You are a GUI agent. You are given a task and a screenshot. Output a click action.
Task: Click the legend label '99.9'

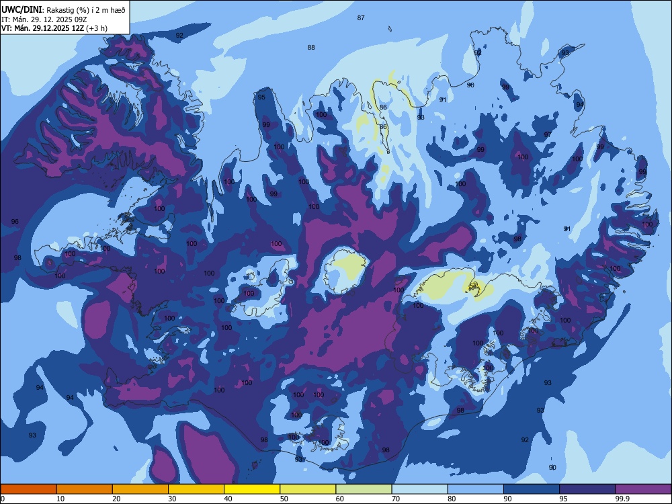[x=622, y=499]
